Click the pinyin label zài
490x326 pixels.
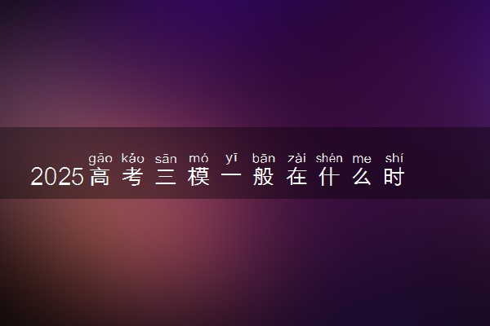pos(296,158)
